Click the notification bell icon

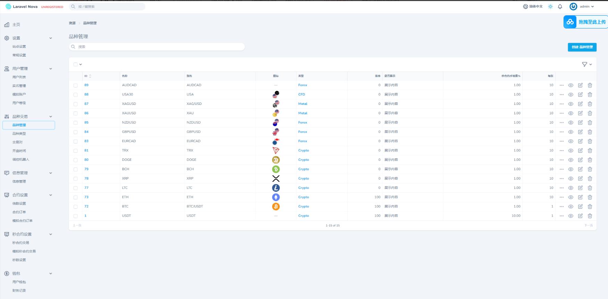point(560,7)
